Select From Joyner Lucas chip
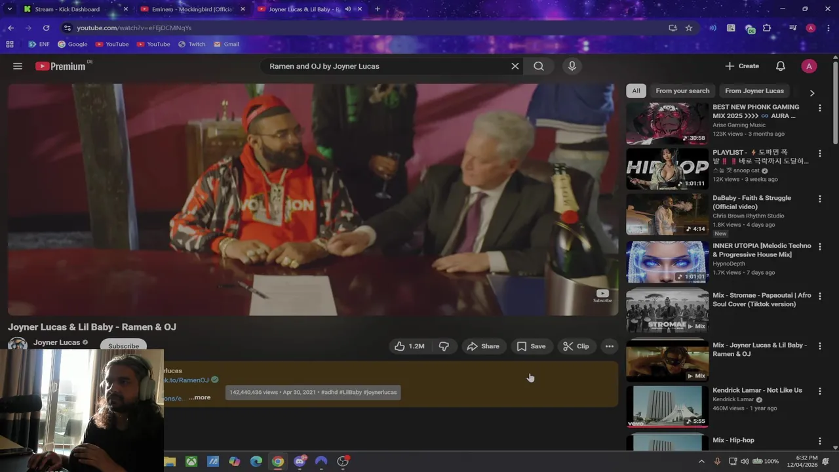Viewport: 839px width, 472px height. (x=754, y=90)
